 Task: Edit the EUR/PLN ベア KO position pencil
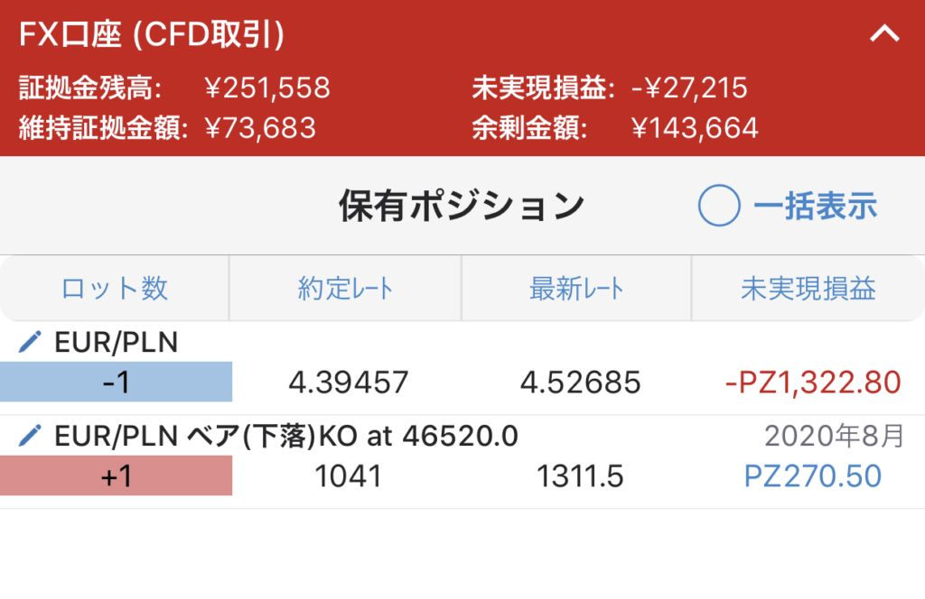point(30,436)
